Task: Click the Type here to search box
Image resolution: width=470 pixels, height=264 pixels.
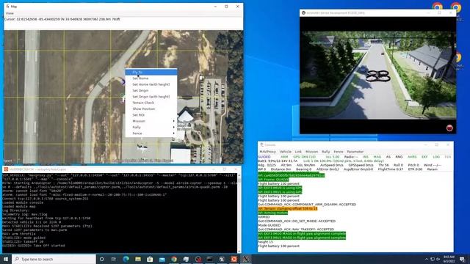Action: click(x=54, y=259)
